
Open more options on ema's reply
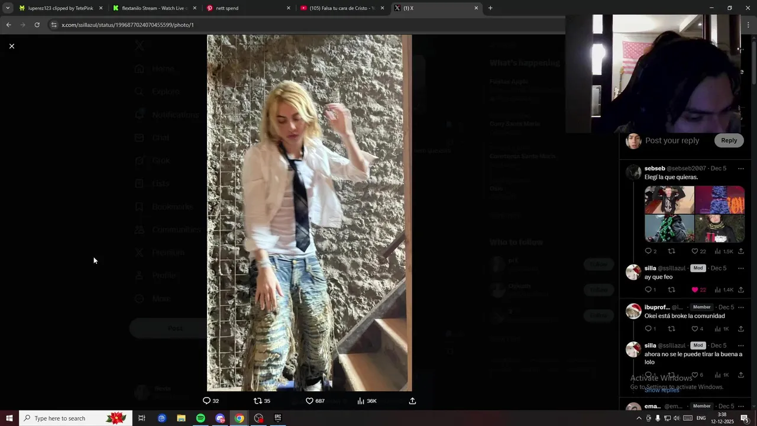[740, 406]
